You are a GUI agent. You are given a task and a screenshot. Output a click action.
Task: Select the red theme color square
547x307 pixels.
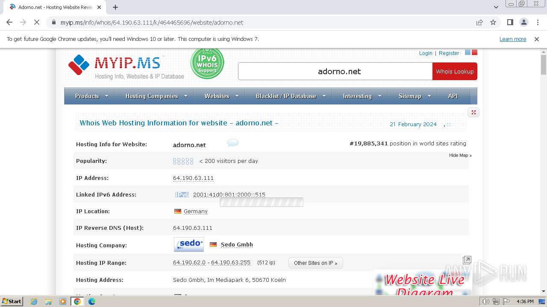(474, 52)
